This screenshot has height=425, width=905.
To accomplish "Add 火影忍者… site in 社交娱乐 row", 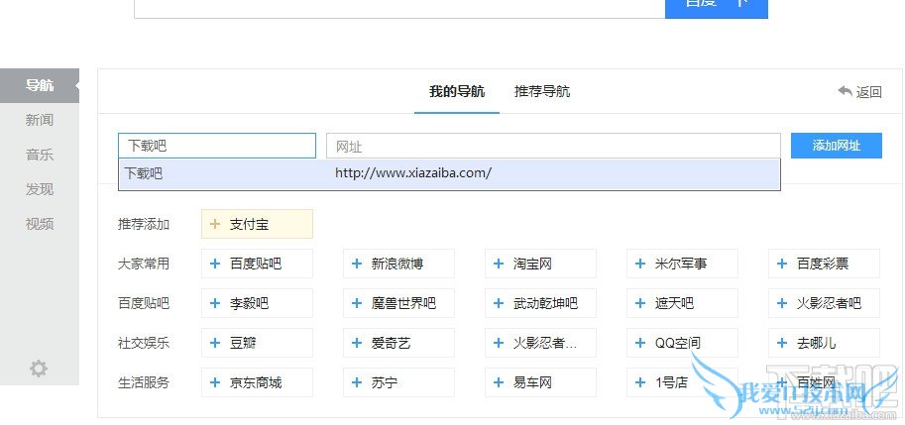I will coord(541,343).
